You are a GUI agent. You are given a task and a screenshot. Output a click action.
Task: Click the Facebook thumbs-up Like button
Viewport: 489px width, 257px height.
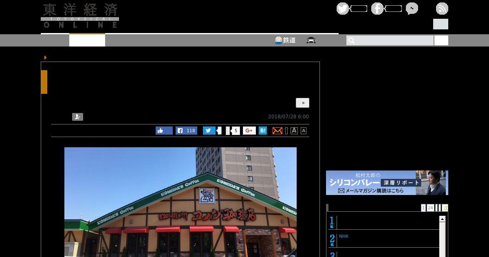tap(164, 131)
